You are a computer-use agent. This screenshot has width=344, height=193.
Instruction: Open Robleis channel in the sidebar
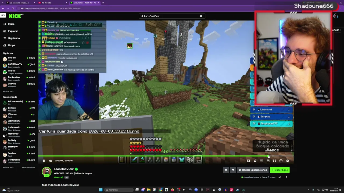click(x=19, y=72)
